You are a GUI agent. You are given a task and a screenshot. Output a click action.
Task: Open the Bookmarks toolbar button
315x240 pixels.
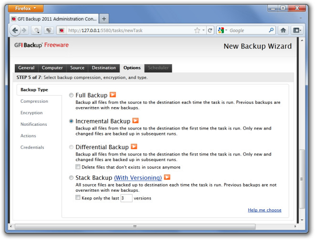click(296, 31)
